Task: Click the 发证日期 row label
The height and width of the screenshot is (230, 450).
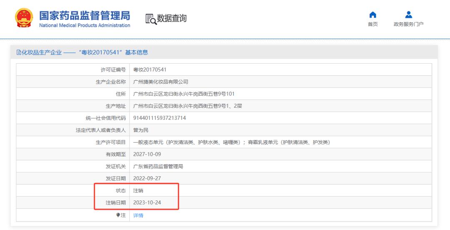Action: pyautogui.click(x=116, y=178)
